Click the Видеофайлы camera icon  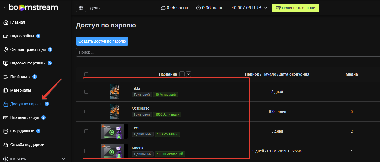(x=5, y=36)
